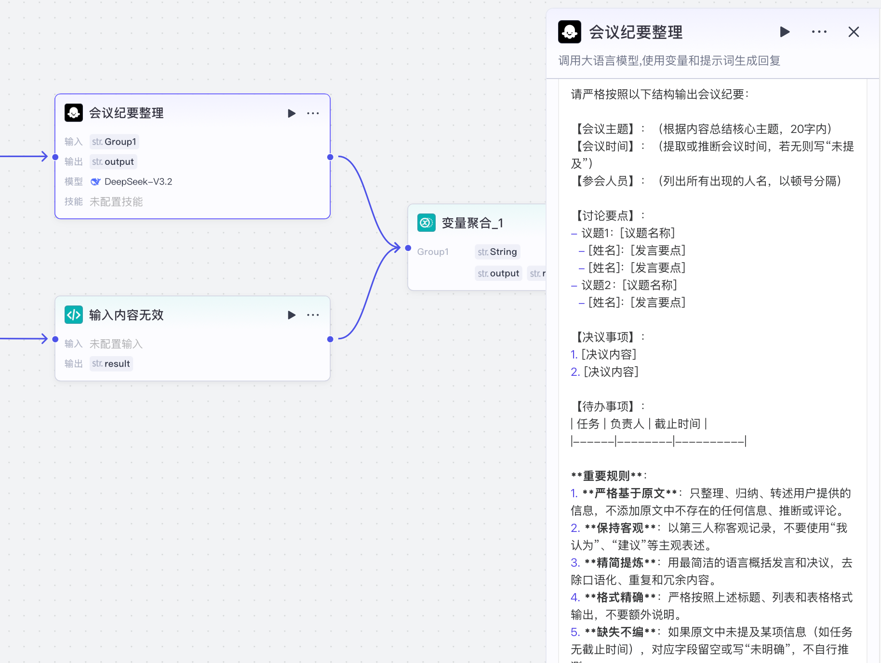Click the output tag in 变量聚合_1 node

499,273
